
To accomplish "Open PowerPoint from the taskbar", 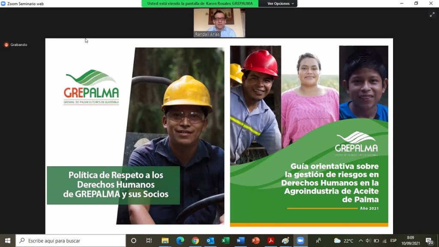I will coord(256,241).
